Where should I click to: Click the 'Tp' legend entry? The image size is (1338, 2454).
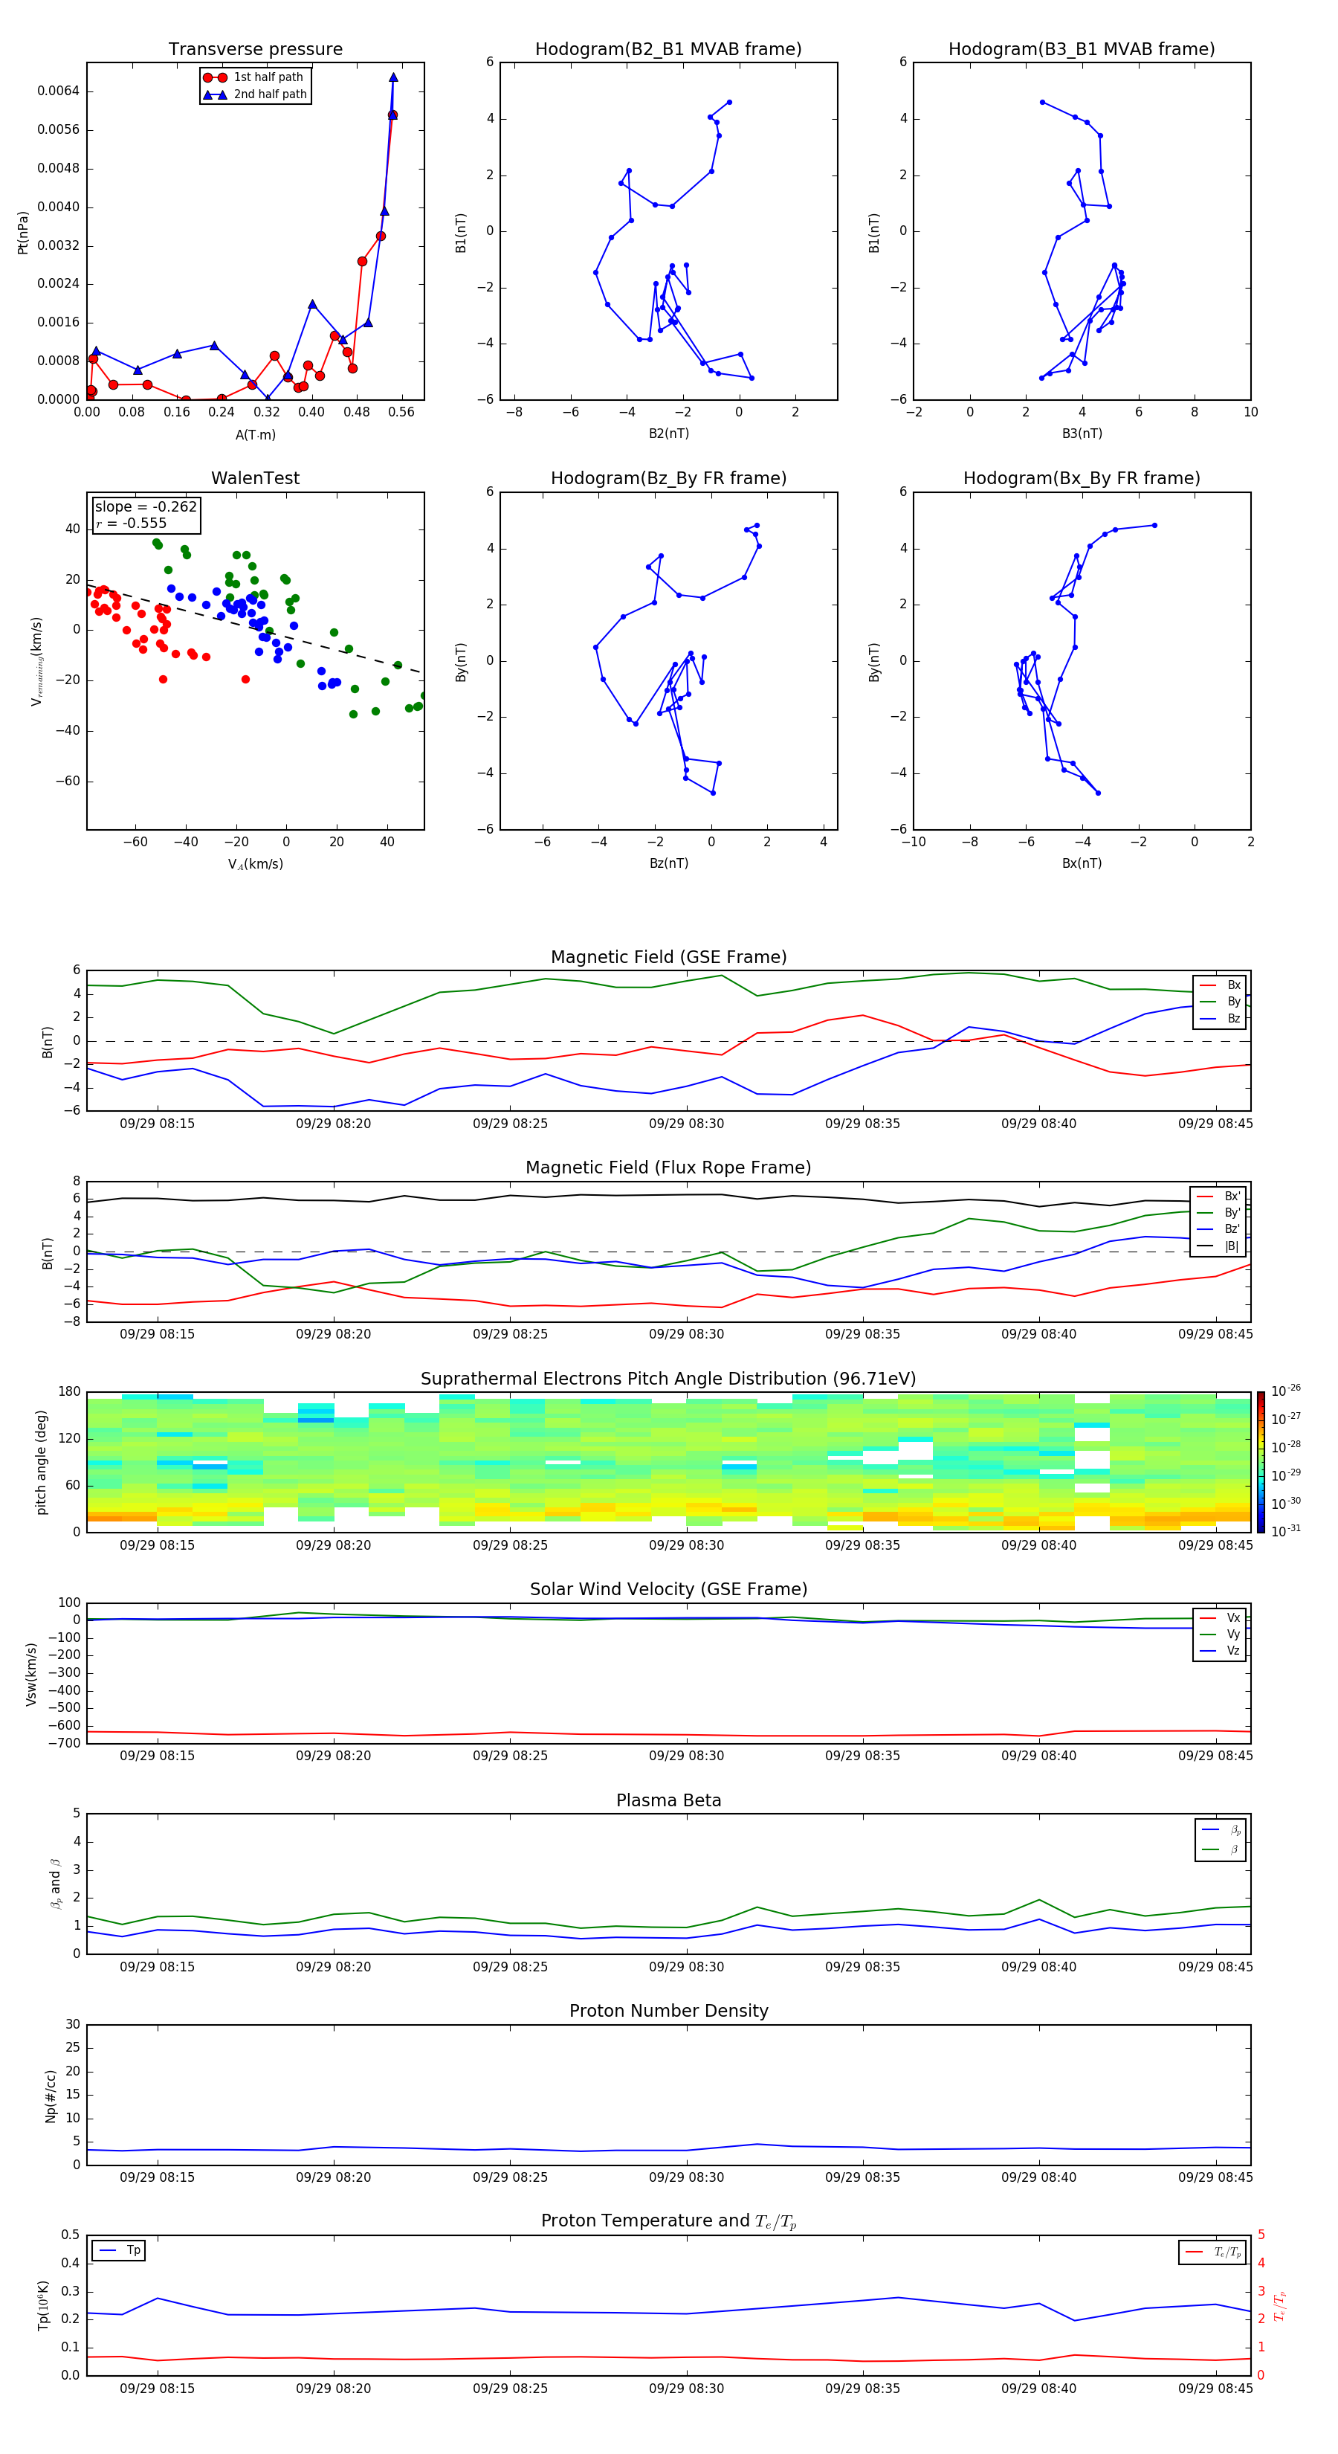pyautogui.click(x=121, y=2251)
